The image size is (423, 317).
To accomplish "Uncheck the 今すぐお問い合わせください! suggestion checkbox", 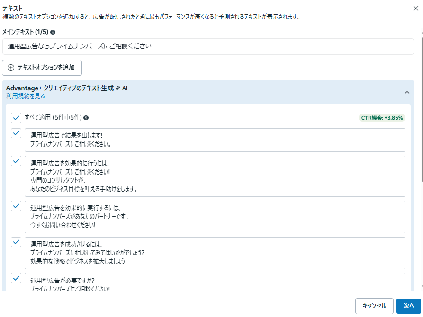I will coord(16,206).
